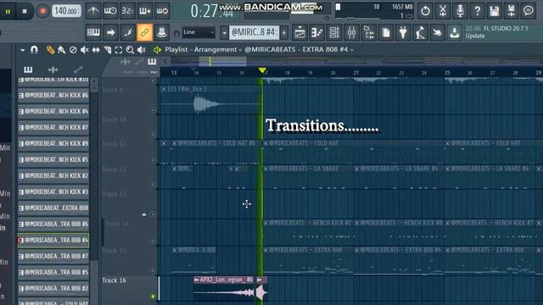Select the Playlist slice tool
Image resolution: width=543 pixels, height=305 pixels.
[x=107, y=50]
